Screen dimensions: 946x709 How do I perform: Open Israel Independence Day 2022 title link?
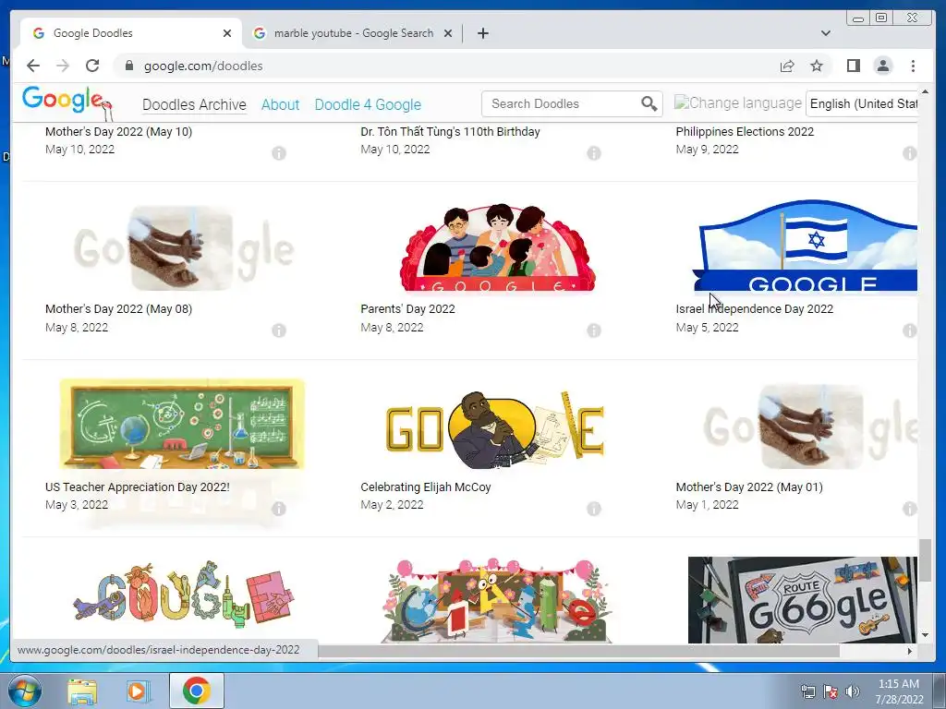[x=754, y=308]
